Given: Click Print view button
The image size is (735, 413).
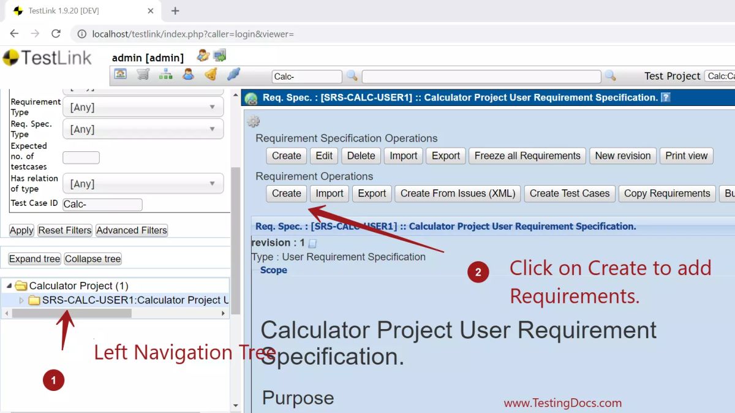Looking at the screenshot, I should tap(687, 156).
